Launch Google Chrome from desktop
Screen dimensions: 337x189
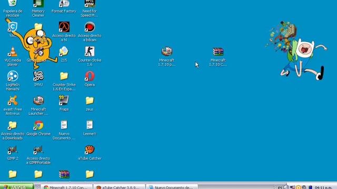[38, 128]
